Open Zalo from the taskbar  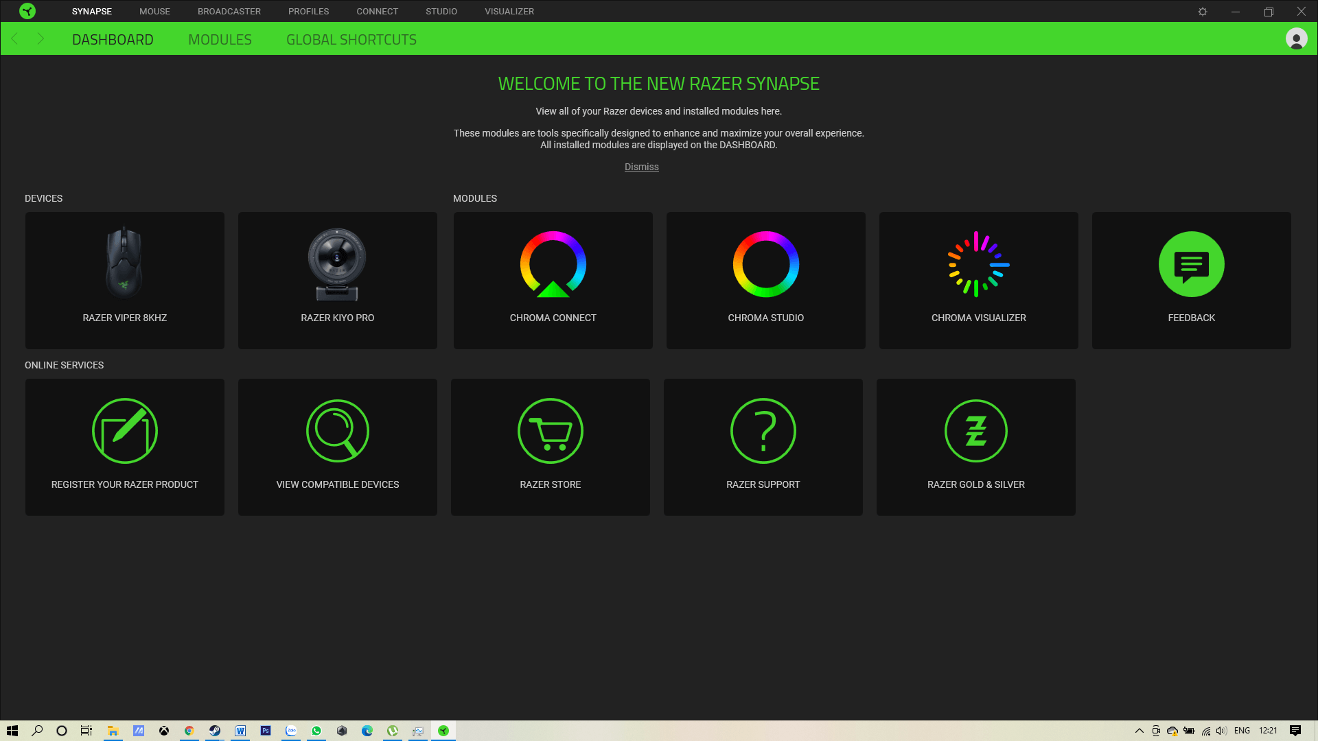pyautogui.click(x=291, y=731)
